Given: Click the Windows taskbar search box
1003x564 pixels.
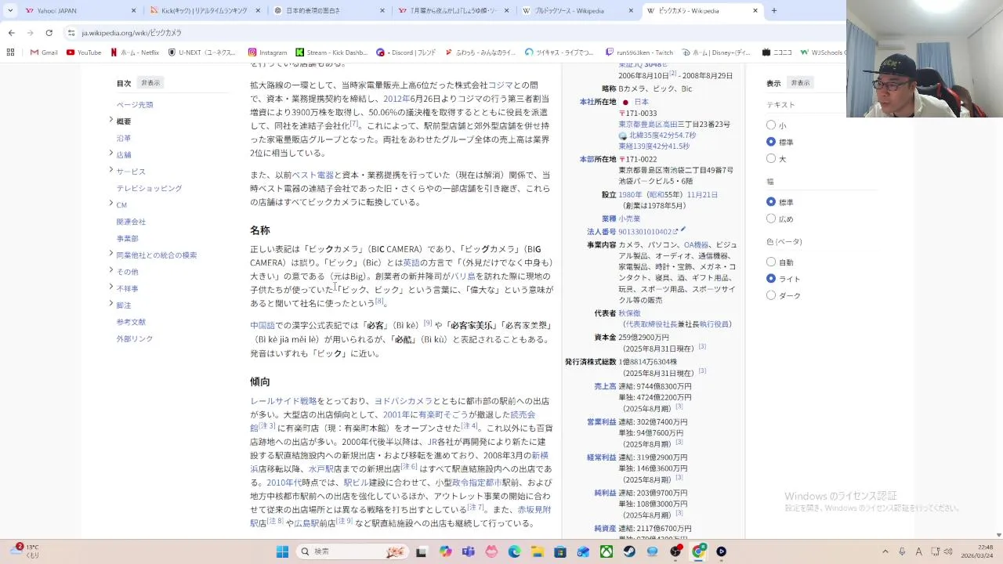Looking at the screenshot, I should [x=353, y=551].
